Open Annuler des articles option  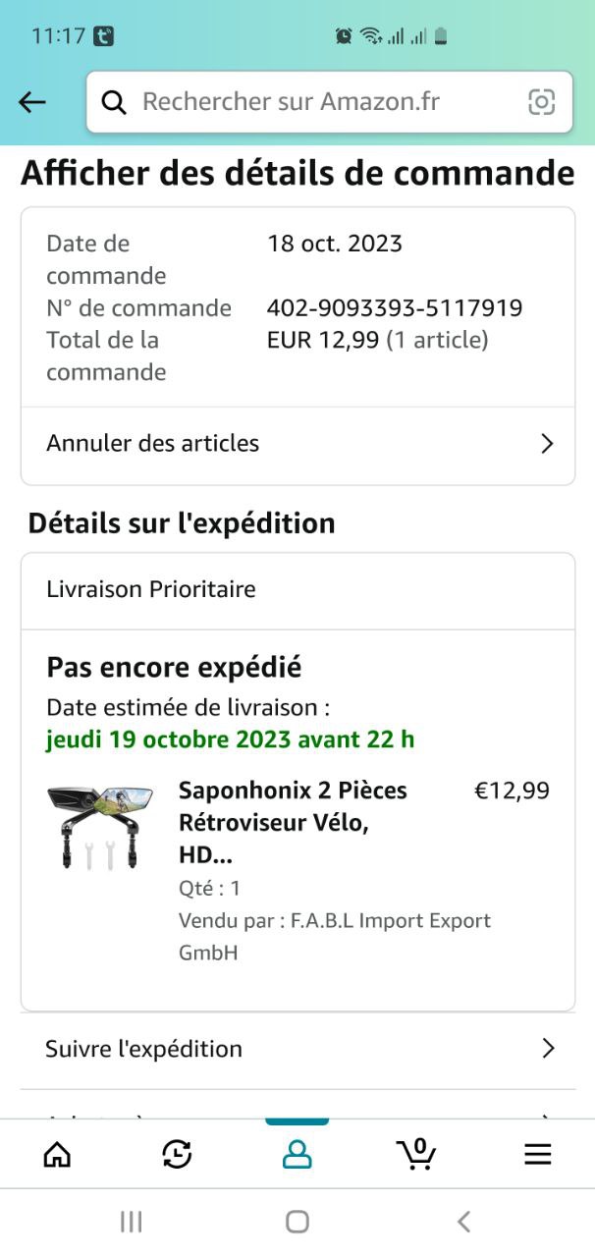click(153, 444)
